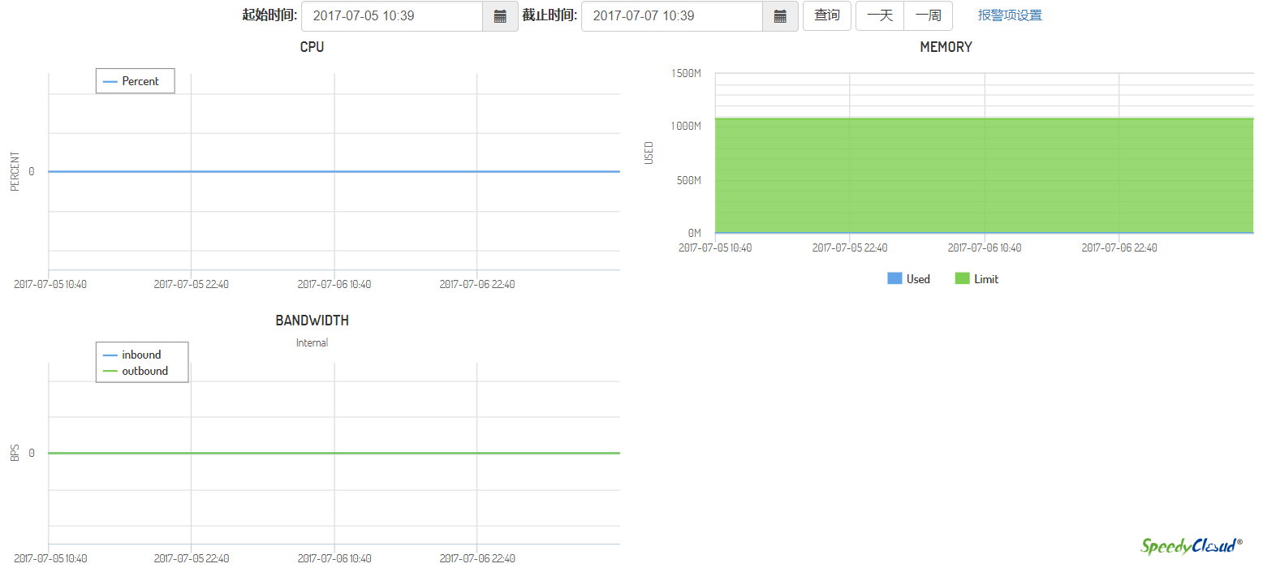Click the 500M label on Memory axis
Screen dimensions: 1263x568
[688, 180]
